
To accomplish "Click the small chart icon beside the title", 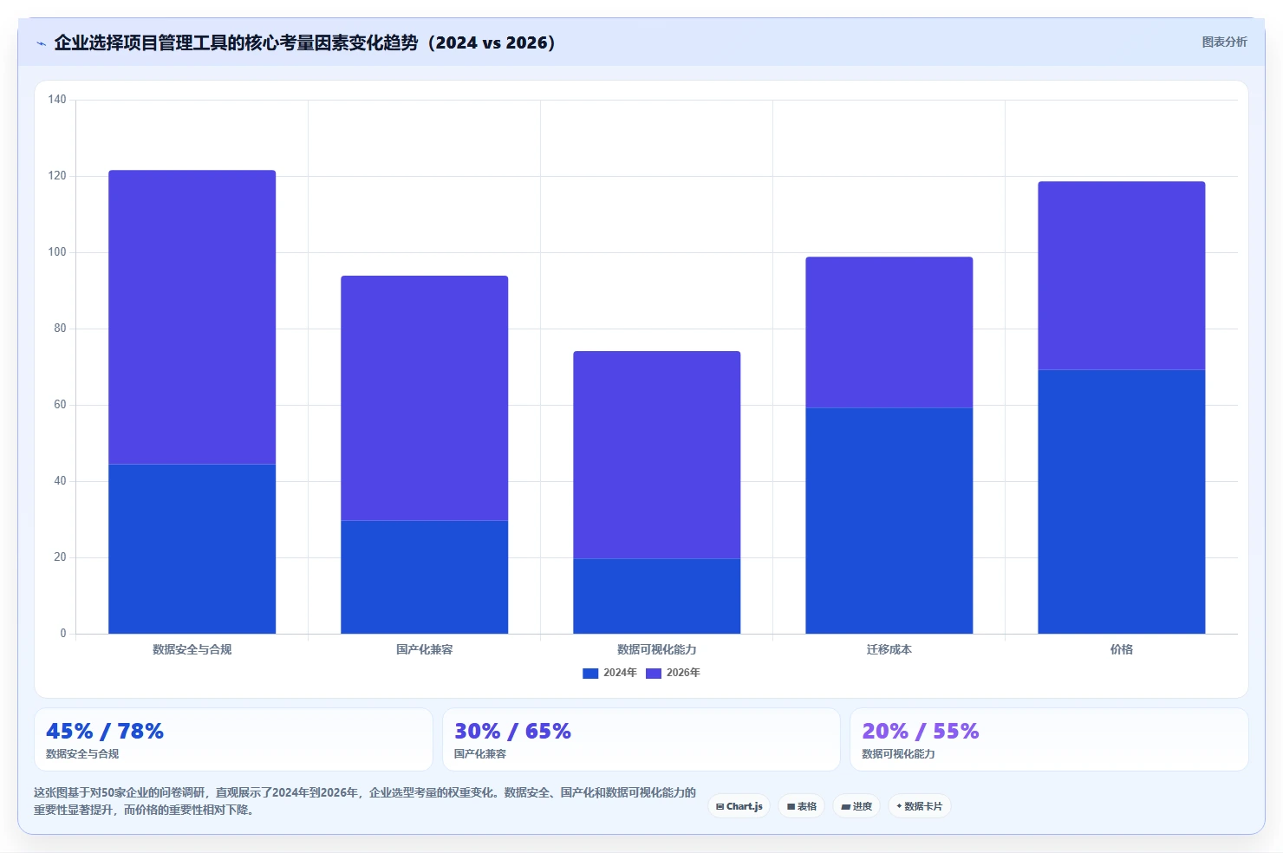I will pos(41,43).
